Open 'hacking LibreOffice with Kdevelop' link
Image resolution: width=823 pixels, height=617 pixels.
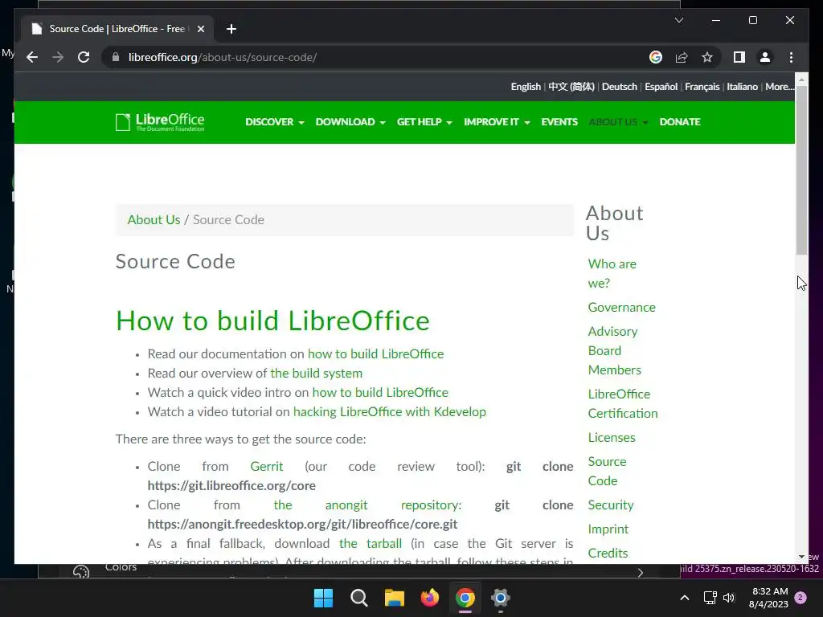click(390, 412)
